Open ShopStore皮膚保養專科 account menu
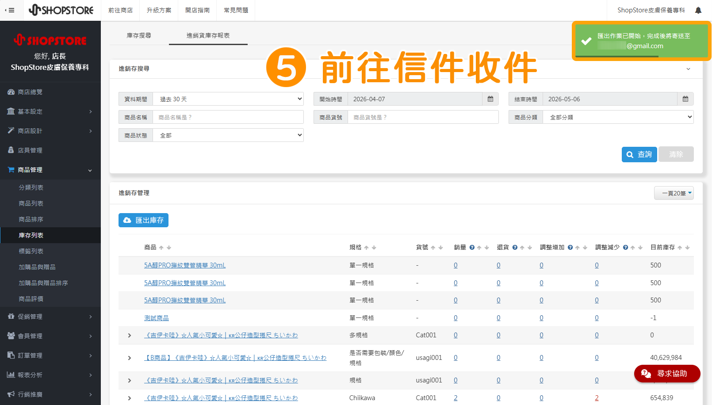Viewport: 712px width, 405px height. click(651, 10)
